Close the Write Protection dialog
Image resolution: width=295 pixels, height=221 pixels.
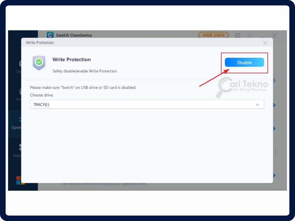(265, 43)
